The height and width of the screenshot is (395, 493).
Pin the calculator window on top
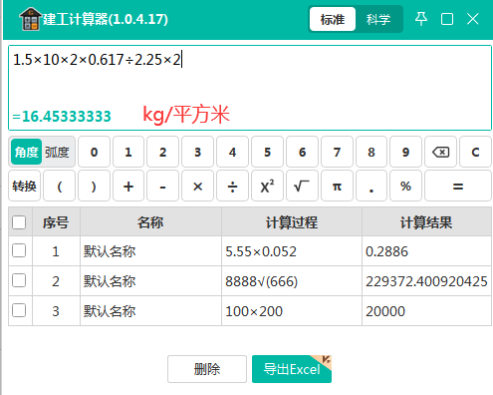421,19
